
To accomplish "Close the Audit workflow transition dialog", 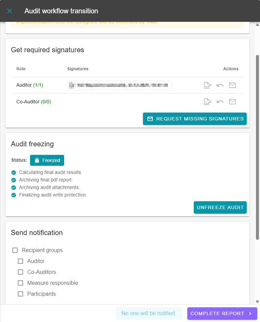I will tap(10, 11).
